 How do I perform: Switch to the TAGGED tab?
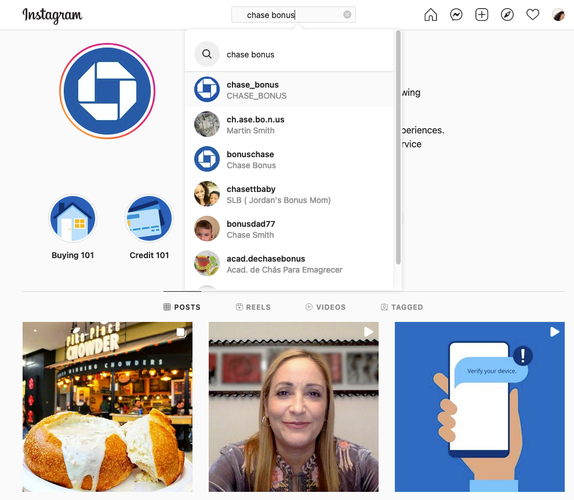click(x=402, y=307)
